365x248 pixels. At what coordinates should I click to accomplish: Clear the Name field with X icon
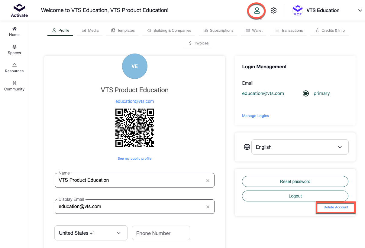coord(208,181)
